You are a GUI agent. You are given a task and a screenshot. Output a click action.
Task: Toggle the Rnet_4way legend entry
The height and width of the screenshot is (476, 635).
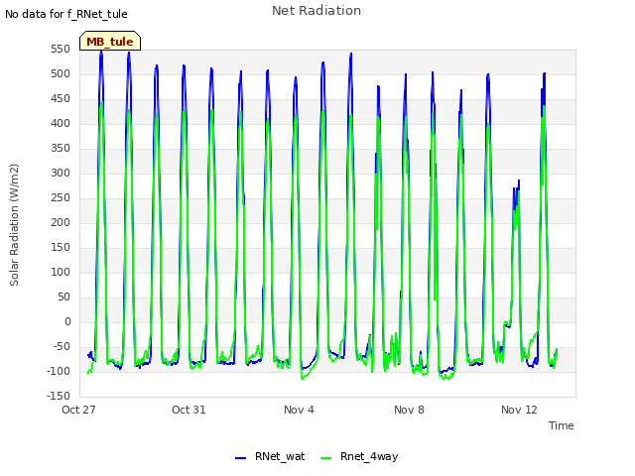(359, 456)
